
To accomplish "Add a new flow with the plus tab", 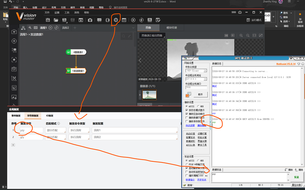I will tap(75, 28).
